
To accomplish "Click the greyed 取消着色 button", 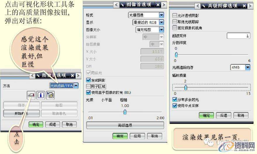I will tap(59, 113).
